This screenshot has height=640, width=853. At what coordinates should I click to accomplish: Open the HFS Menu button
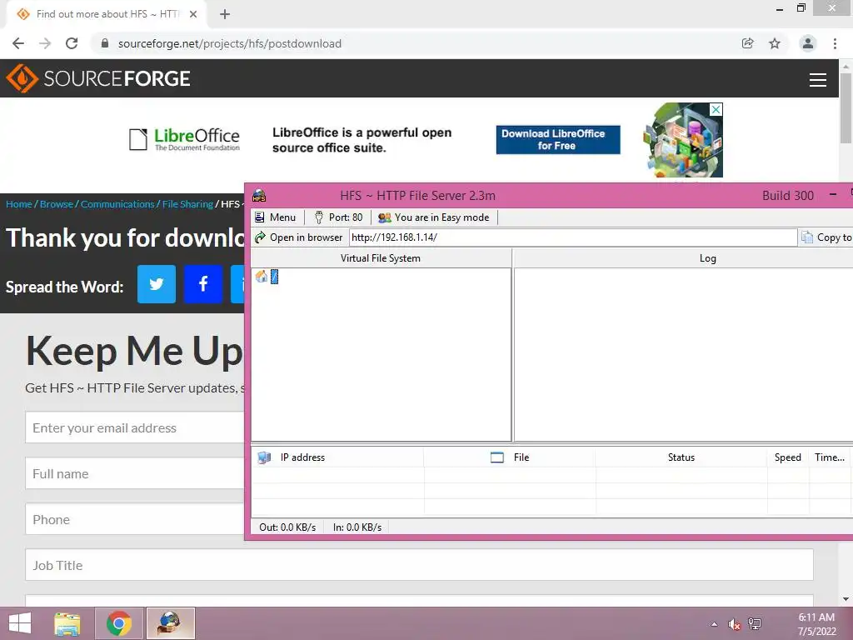[x=275, y=217]
